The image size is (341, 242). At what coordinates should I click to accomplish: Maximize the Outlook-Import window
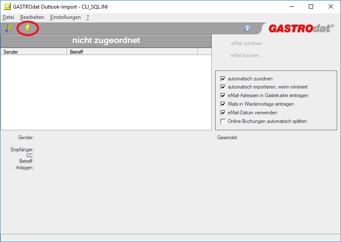tap(311, 6)
